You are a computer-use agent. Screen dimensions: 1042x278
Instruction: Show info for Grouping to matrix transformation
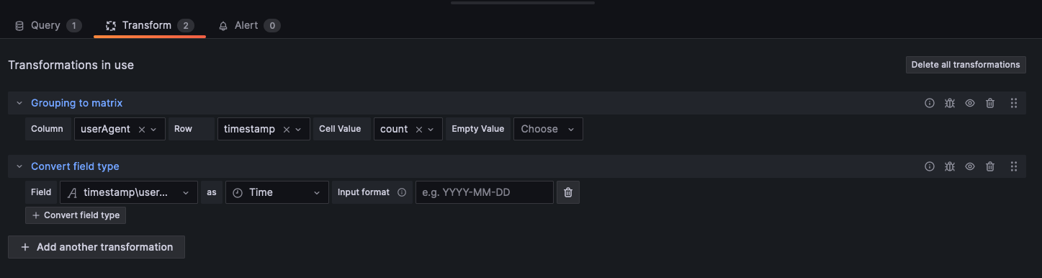tap(930, 103)
